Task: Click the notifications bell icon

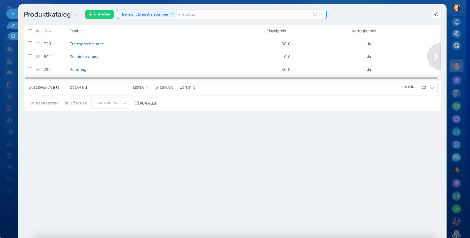Action: 456,22
